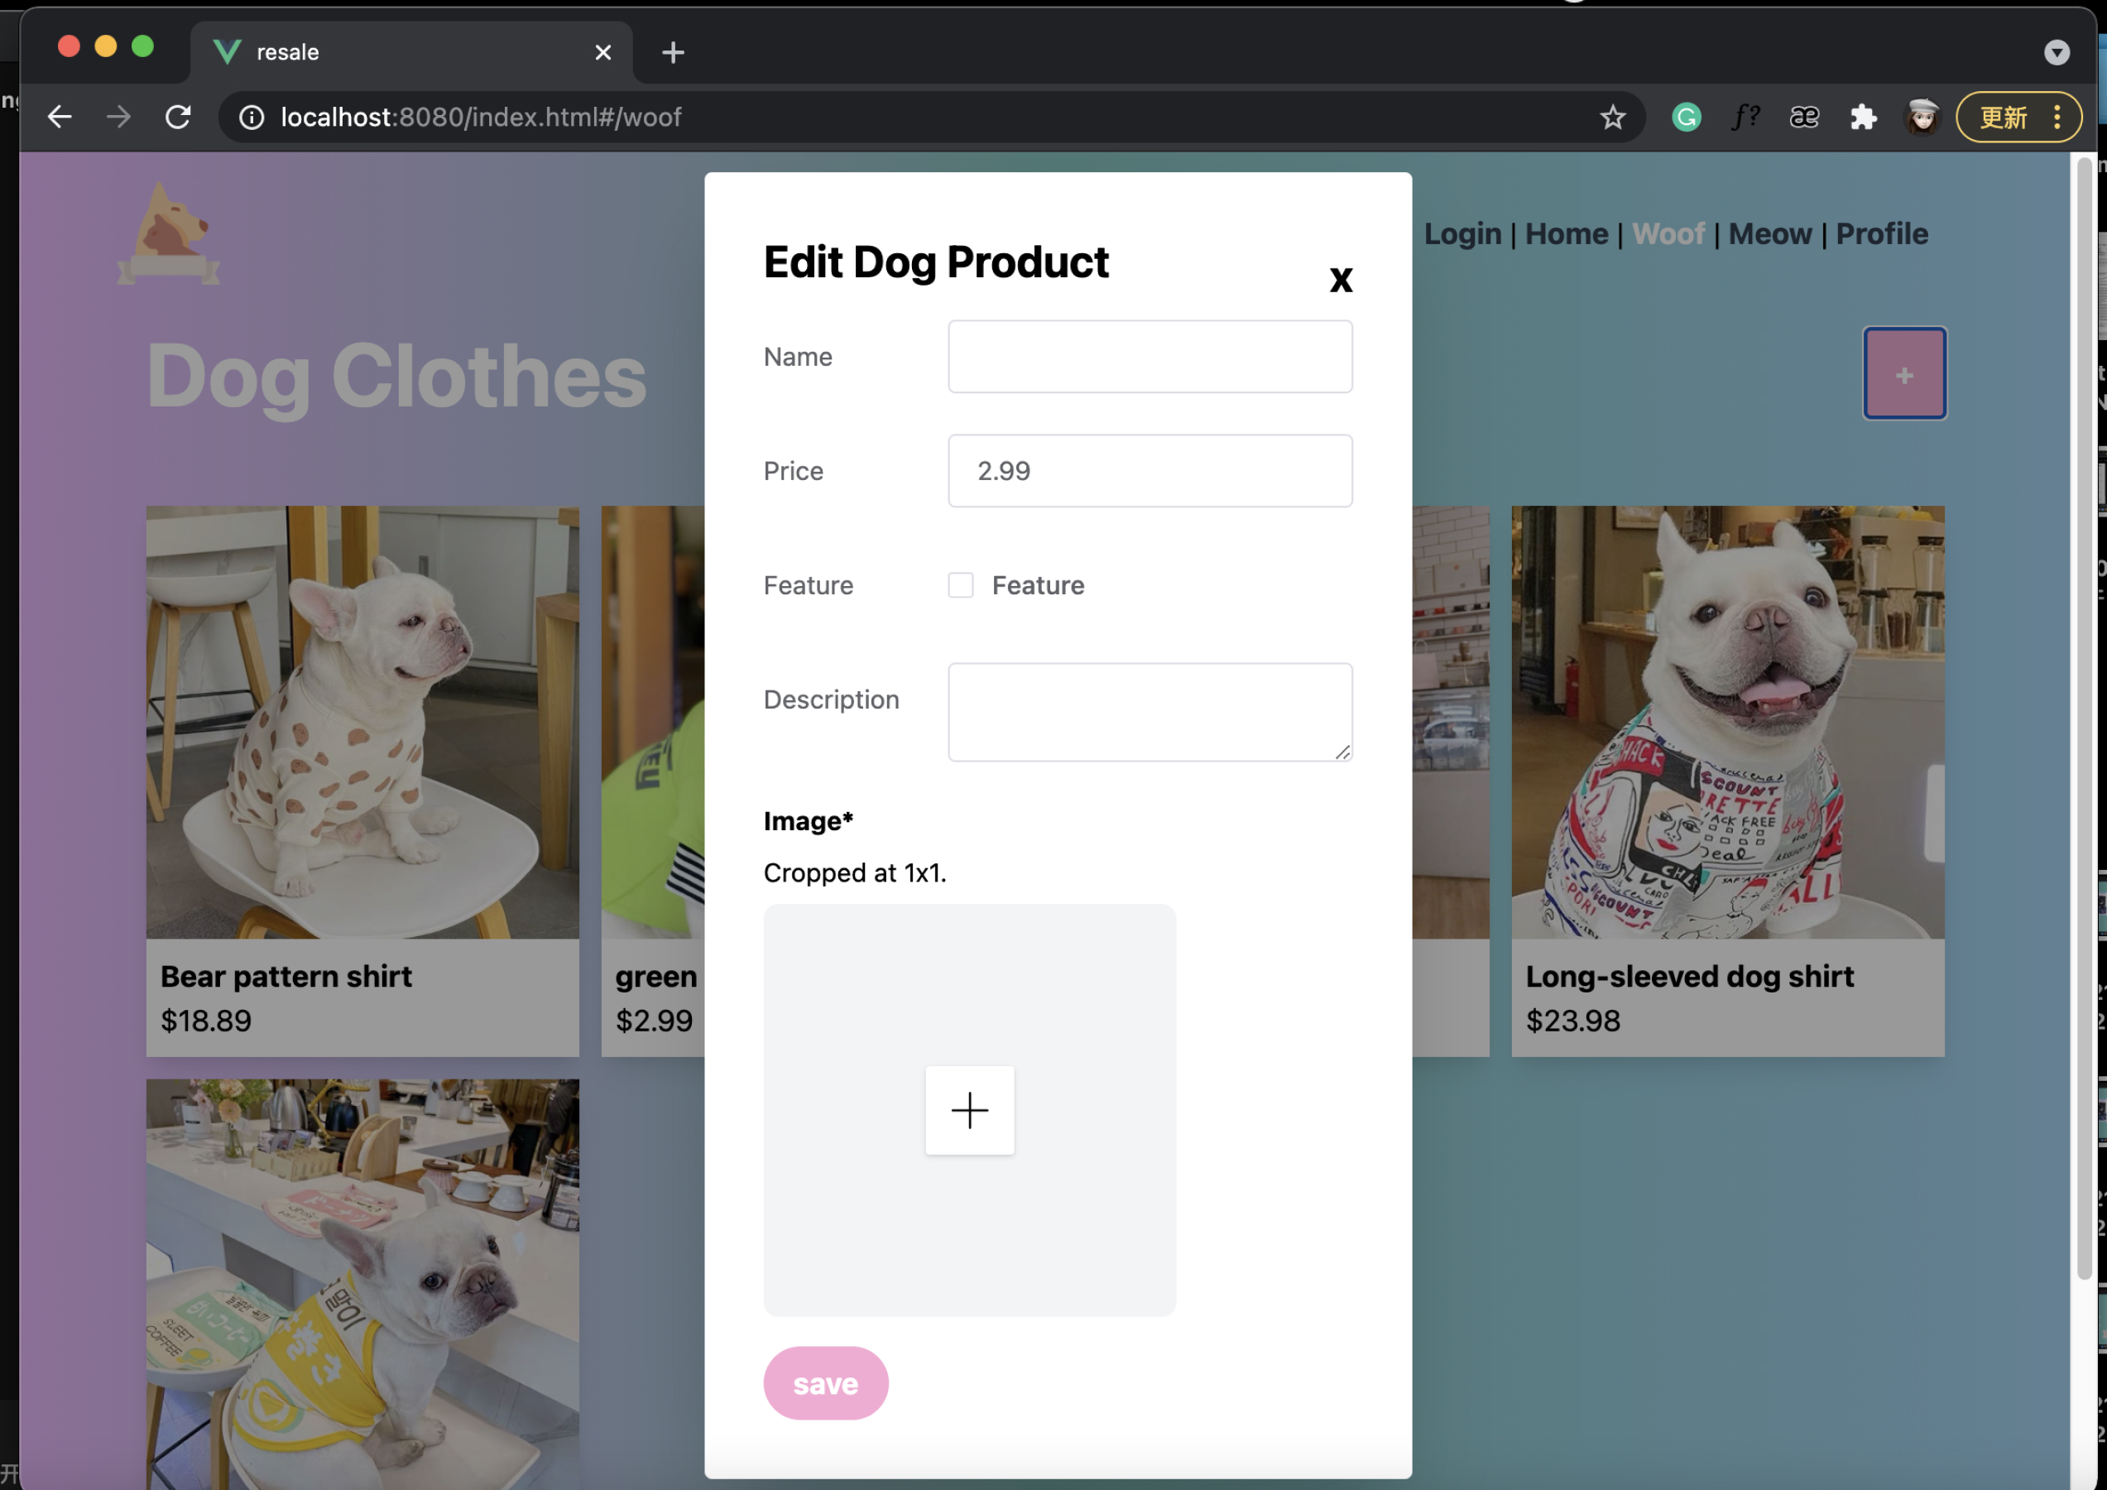The height and width of the screenshot is (1490, 2107).
Task: Go to the Meow nav link
Action: coord(1769,234)
